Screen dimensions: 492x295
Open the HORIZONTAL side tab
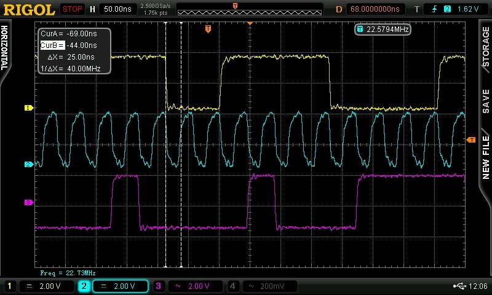[4, 48]
